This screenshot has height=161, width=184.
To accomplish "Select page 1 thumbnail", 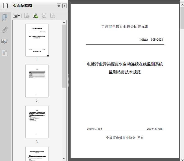I will click(37, 40).
